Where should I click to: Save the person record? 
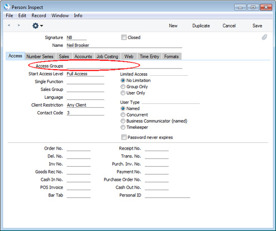[257, 26]
